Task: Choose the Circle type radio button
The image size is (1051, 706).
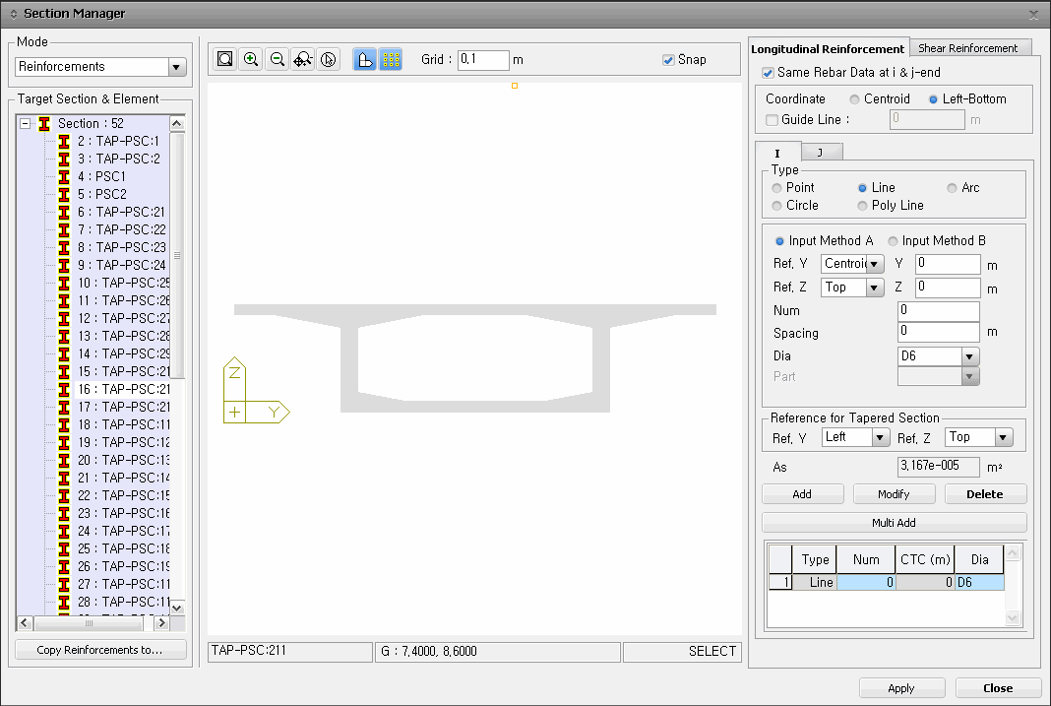Action: 776,206
